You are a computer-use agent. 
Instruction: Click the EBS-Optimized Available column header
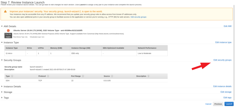pos(119,48)
